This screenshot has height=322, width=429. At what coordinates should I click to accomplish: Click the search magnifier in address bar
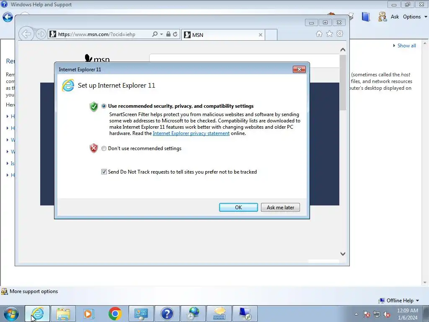(x=155, y=34)
